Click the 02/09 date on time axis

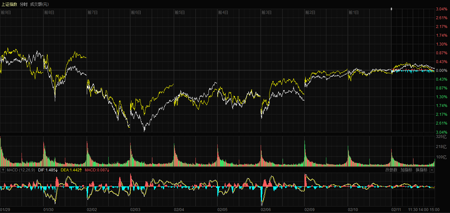coord(310,210)
